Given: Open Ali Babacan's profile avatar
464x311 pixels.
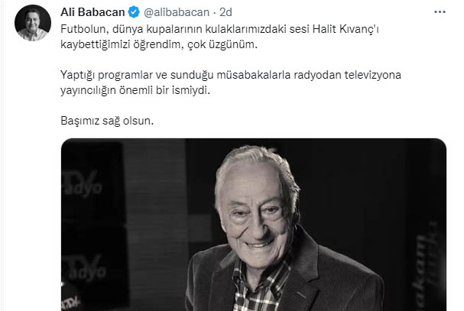Looking at the screenshot, I should click(33, 23).
